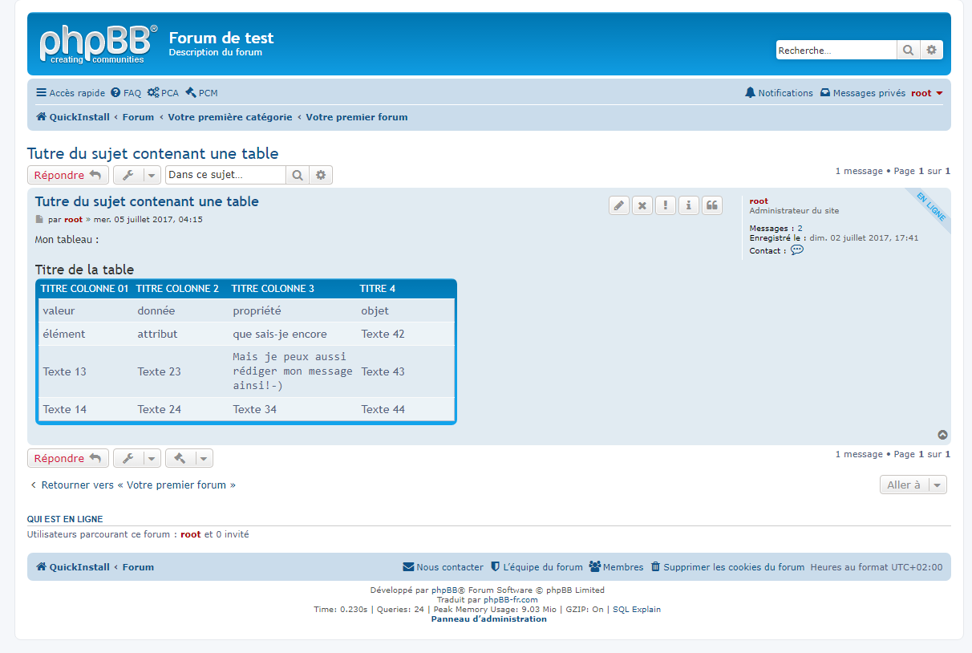Open post information details icon

pyautogui.click(x=688, y=205)
